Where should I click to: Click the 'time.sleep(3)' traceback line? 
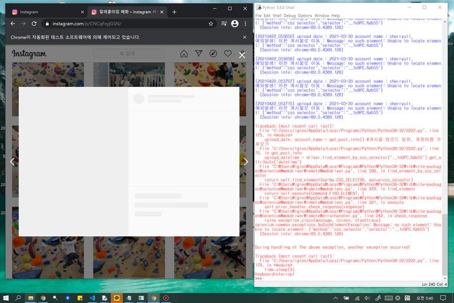(x=280, y=270)
